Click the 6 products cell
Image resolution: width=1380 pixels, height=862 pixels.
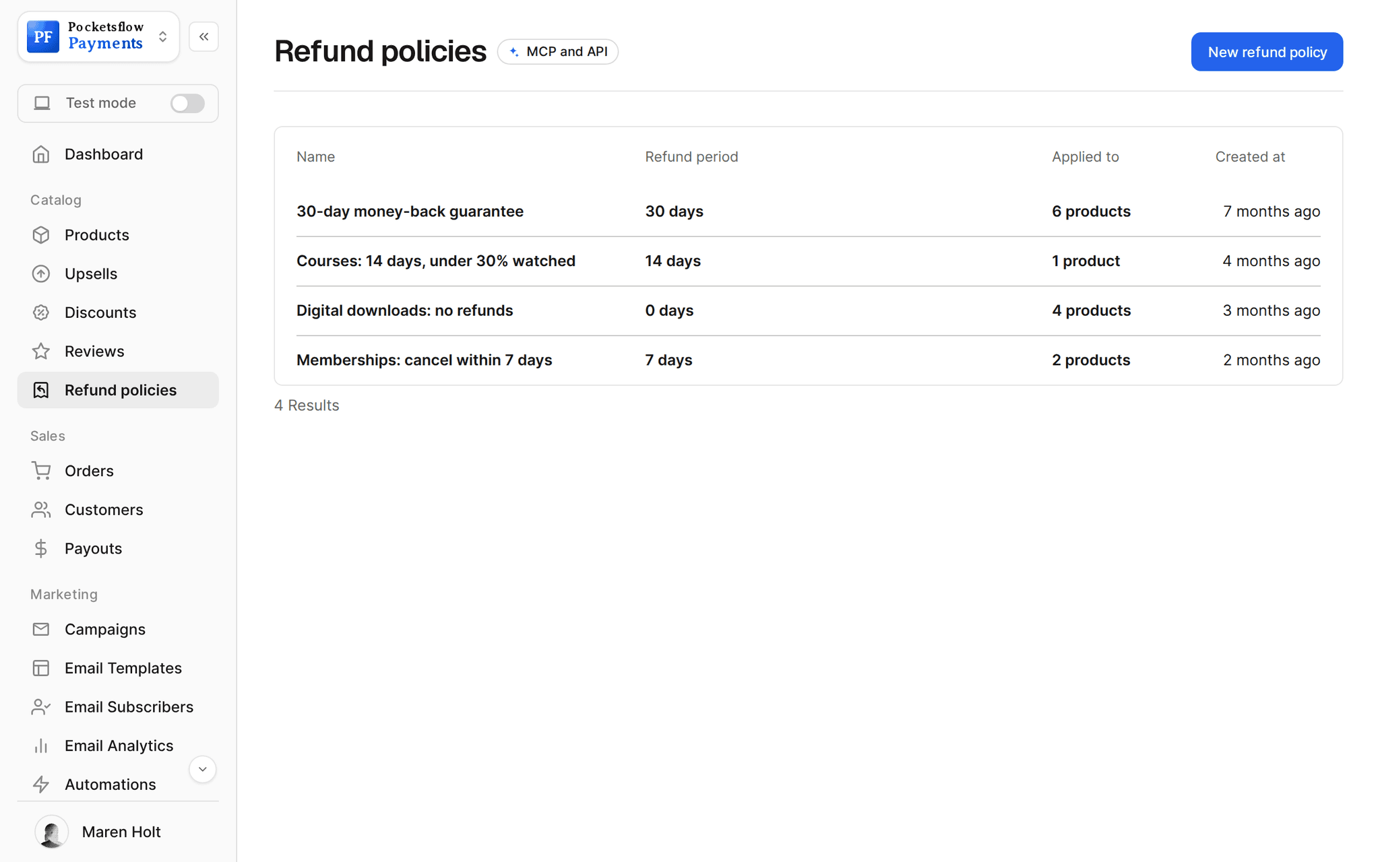pyautogui.click(x=1091, y=211)
